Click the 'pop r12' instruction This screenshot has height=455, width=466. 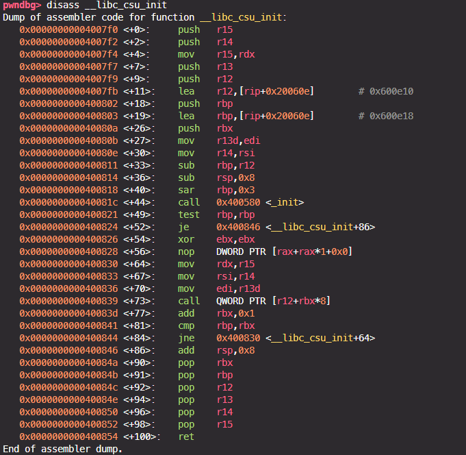pyautogui.click(x=205, y=387)
